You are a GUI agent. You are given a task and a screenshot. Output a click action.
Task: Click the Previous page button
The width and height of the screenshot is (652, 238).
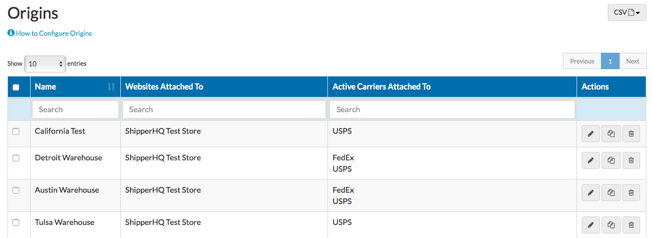click(582, 61)
